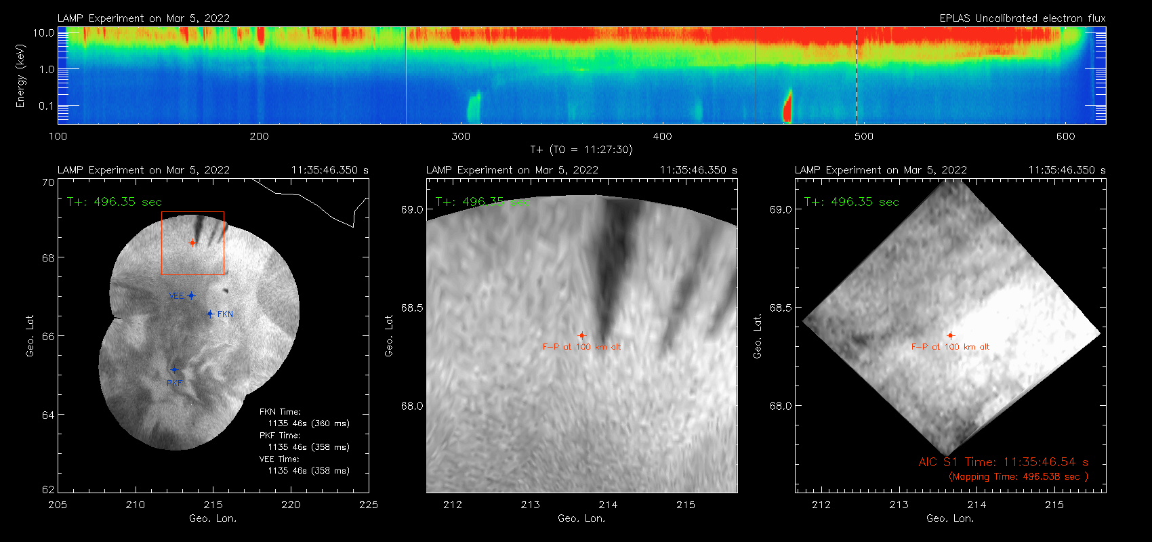Click the 'PKF Time:' label

(x=280, y=436)
